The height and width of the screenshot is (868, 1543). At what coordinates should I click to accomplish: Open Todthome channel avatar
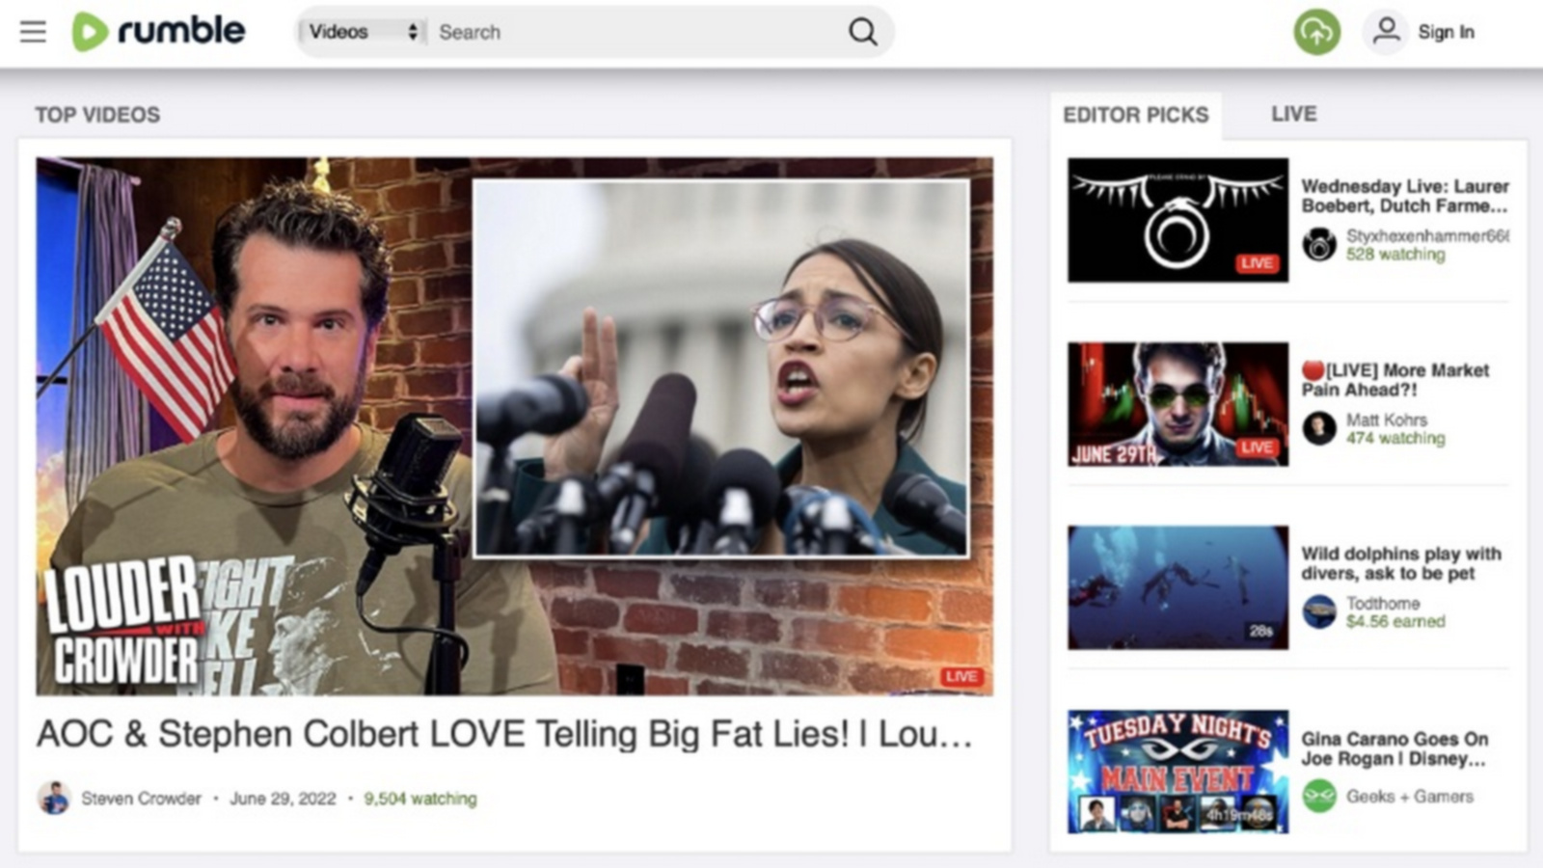click(x=1319, y=611)
